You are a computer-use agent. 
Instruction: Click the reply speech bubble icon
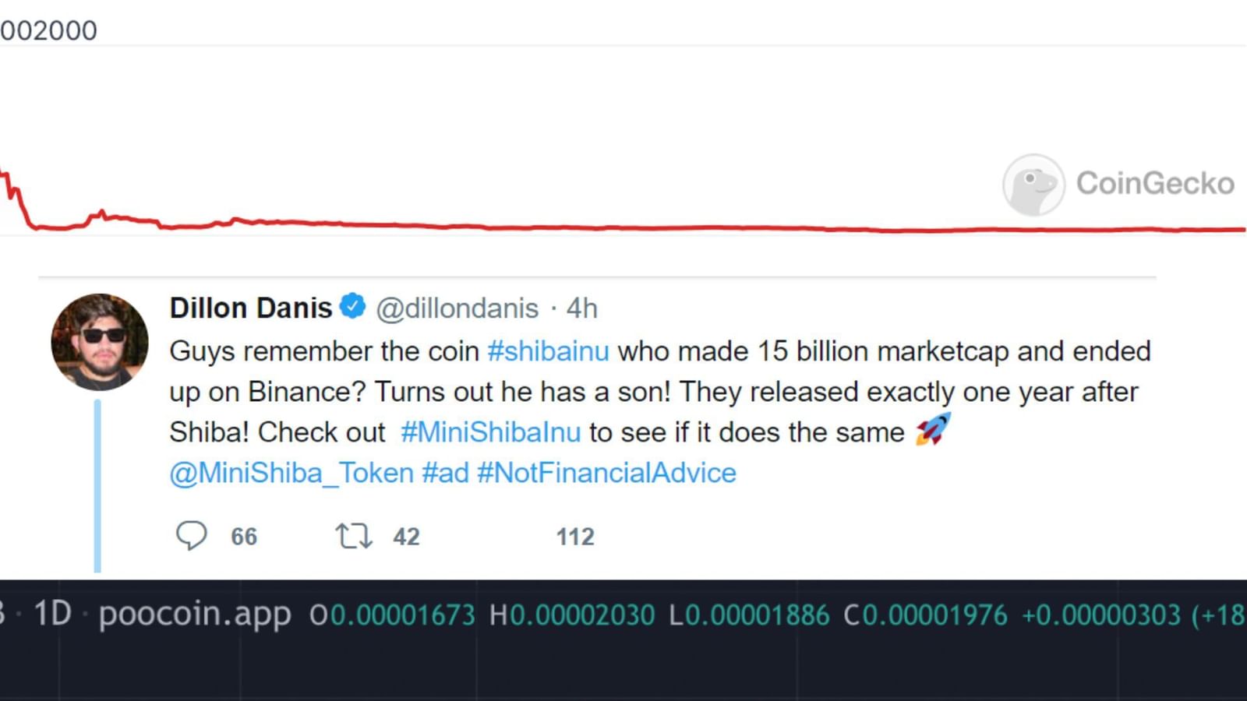[x=191, y=536]
